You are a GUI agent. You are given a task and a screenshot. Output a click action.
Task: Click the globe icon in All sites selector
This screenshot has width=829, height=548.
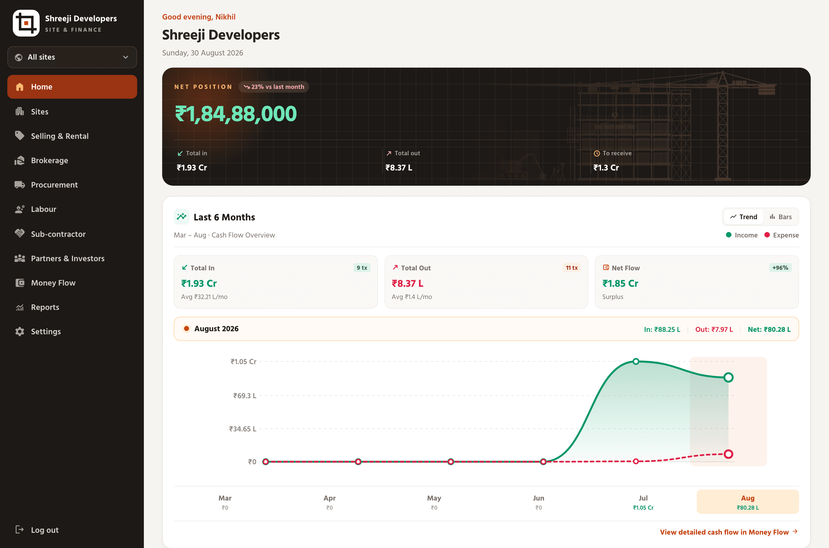tap(19, 57)
